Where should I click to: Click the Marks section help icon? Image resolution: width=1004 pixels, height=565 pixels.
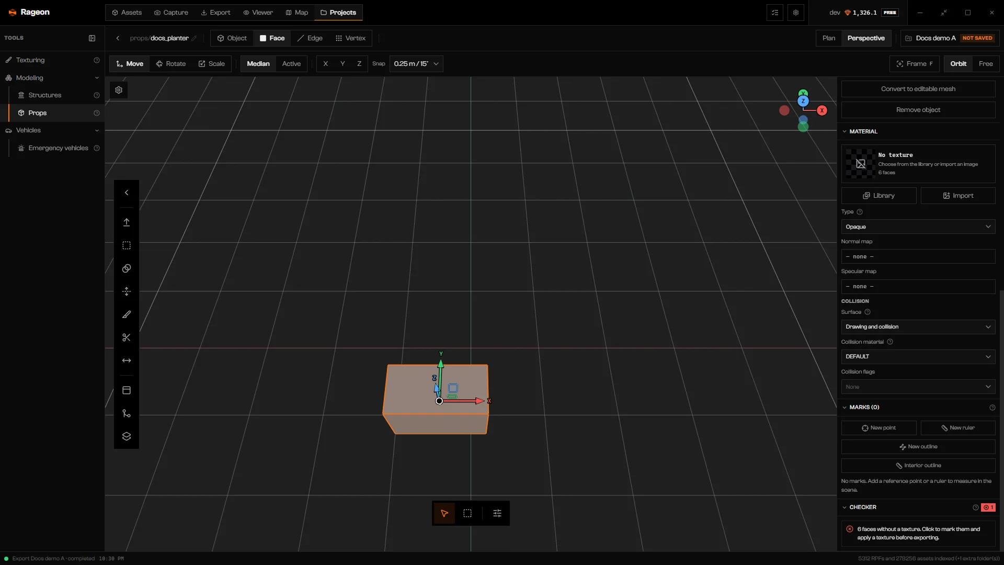point(992,408)
